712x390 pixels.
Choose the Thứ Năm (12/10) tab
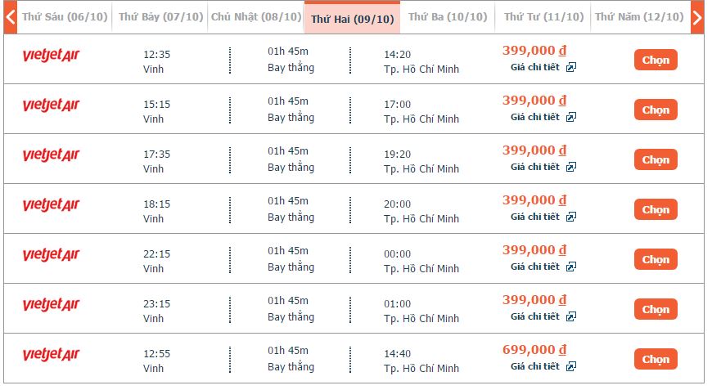coord(639,17)
